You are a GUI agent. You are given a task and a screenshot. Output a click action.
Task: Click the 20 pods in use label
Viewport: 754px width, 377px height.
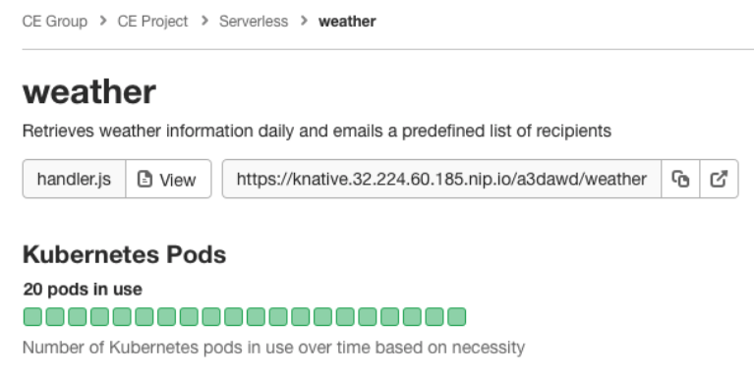coord(83,289)
